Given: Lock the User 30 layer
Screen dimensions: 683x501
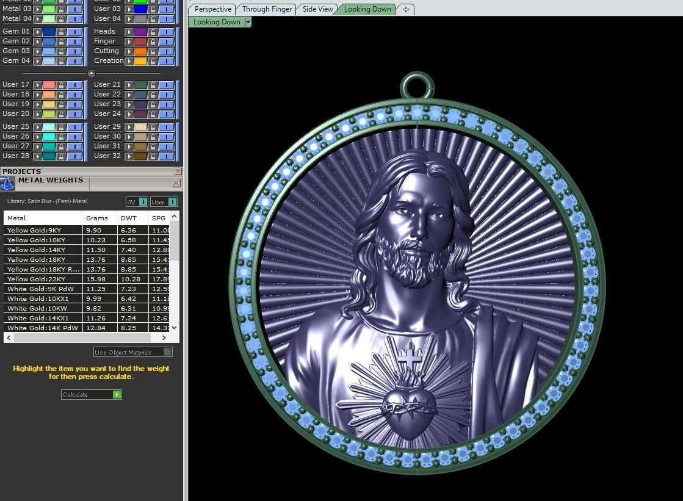Looking at the screenshot, I should tap(153, 136).
